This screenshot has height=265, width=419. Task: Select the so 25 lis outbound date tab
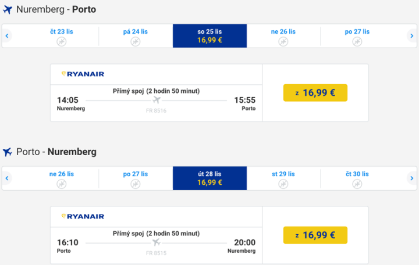tap(210, 36)
